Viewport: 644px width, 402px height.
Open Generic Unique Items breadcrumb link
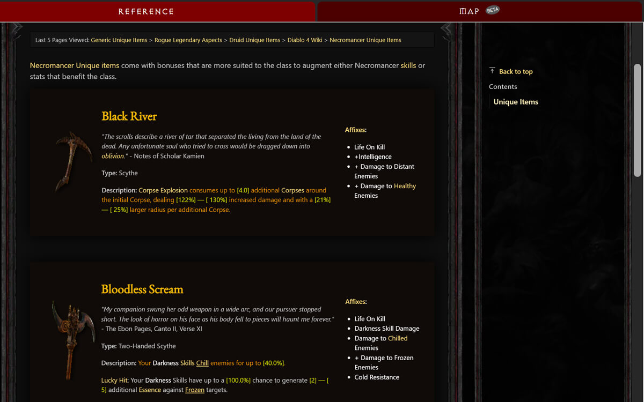pyautogui.click(x=119, y=40)
